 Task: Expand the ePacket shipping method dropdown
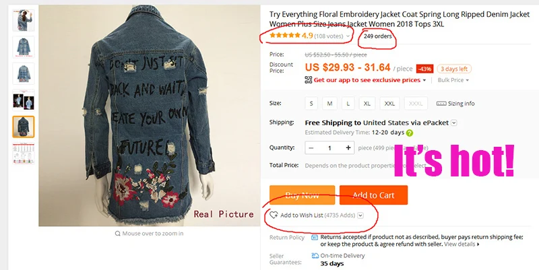[x=453, y=123]
